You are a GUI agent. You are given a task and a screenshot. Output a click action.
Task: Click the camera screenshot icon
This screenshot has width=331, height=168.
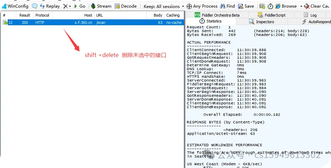[262, 6]
